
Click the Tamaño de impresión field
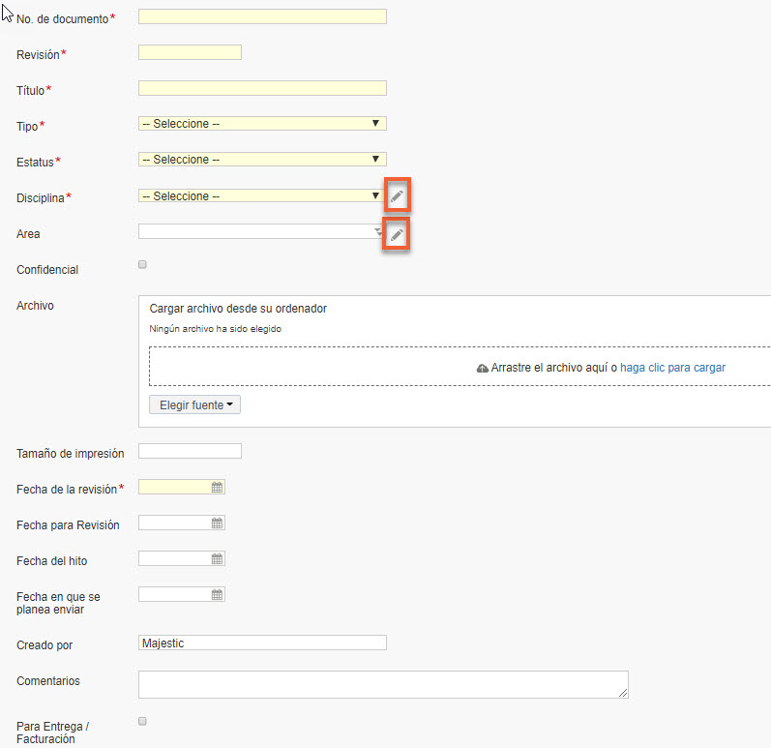[x=190, y=452]
